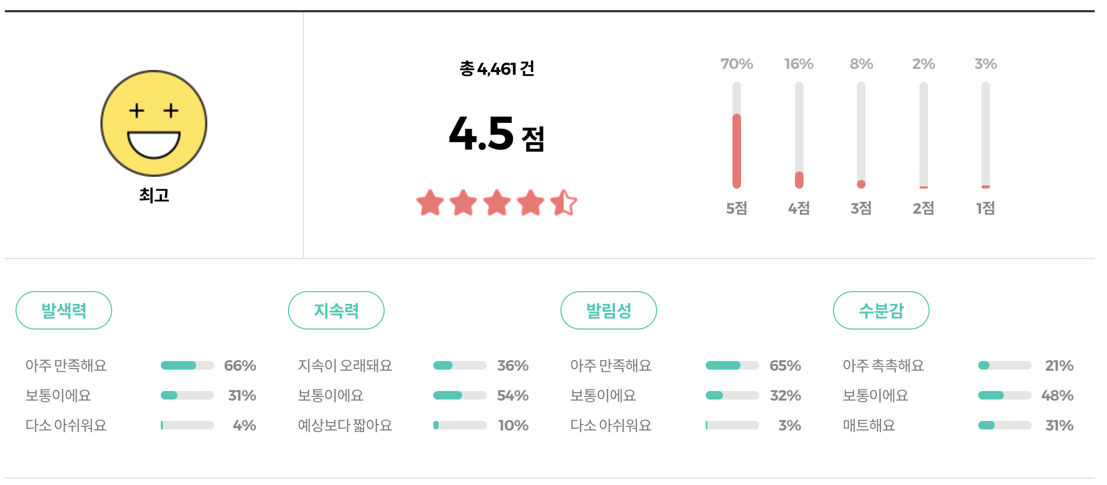Toggle the 5점 rating bar filter
The width and height of the screenshot is (1107, 485).
(x=737, y=135)
